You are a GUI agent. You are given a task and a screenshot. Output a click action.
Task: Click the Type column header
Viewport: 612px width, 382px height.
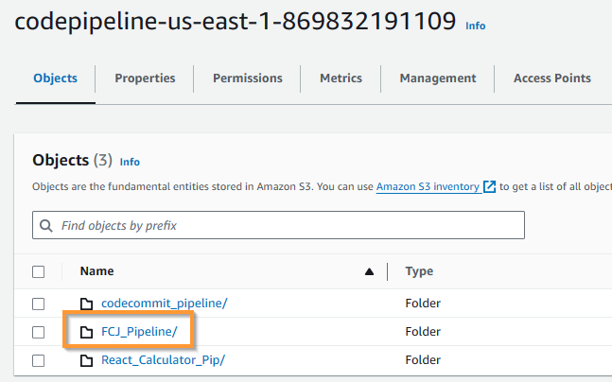[419, 271]
